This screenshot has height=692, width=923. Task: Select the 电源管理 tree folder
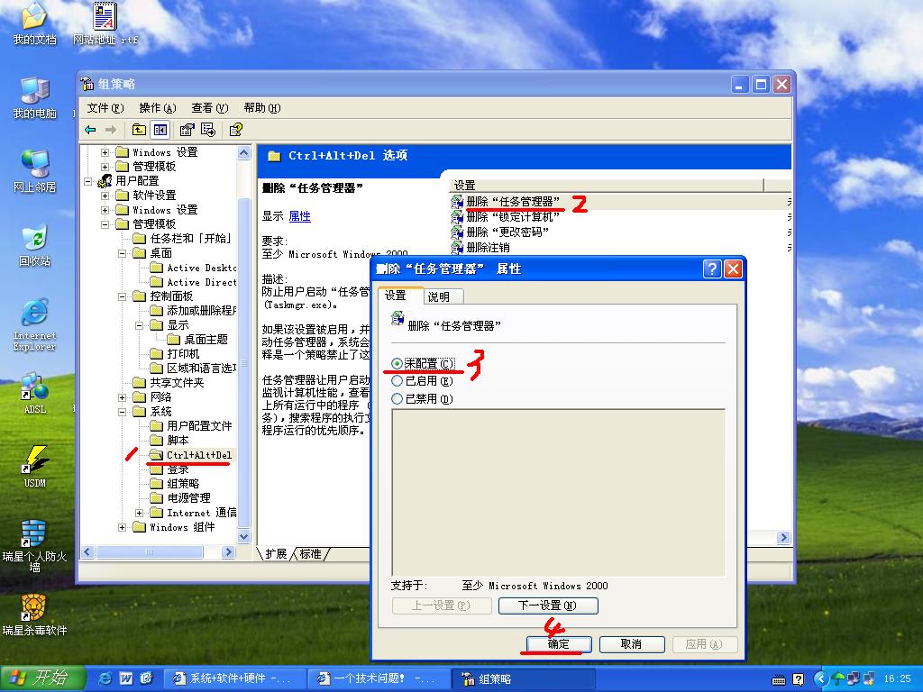180,497
